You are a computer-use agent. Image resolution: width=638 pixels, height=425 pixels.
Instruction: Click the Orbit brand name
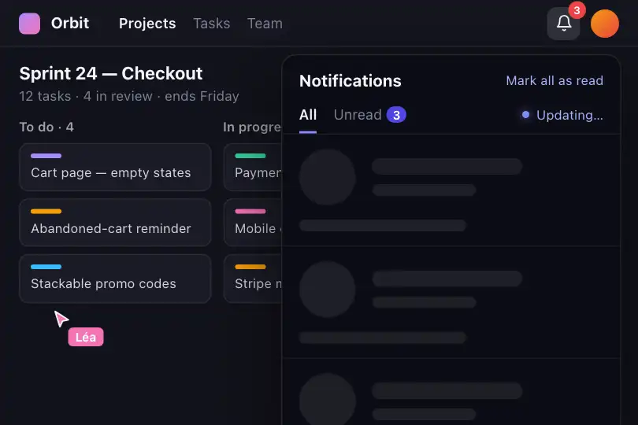[70, 23]
